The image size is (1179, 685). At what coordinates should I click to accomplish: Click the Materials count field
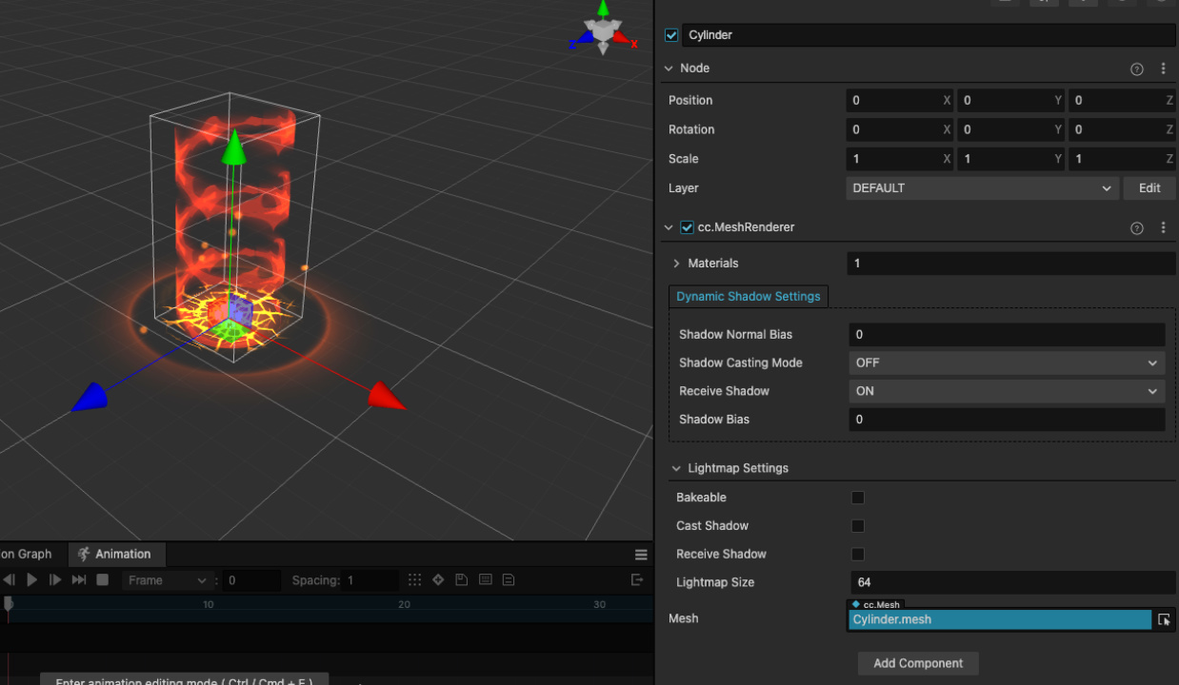tap(1011, 264)
